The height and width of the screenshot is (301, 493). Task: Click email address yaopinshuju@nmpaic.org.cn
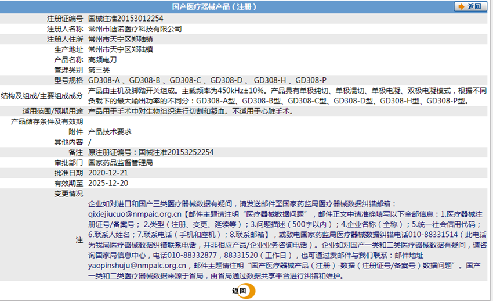click(137, 266)
